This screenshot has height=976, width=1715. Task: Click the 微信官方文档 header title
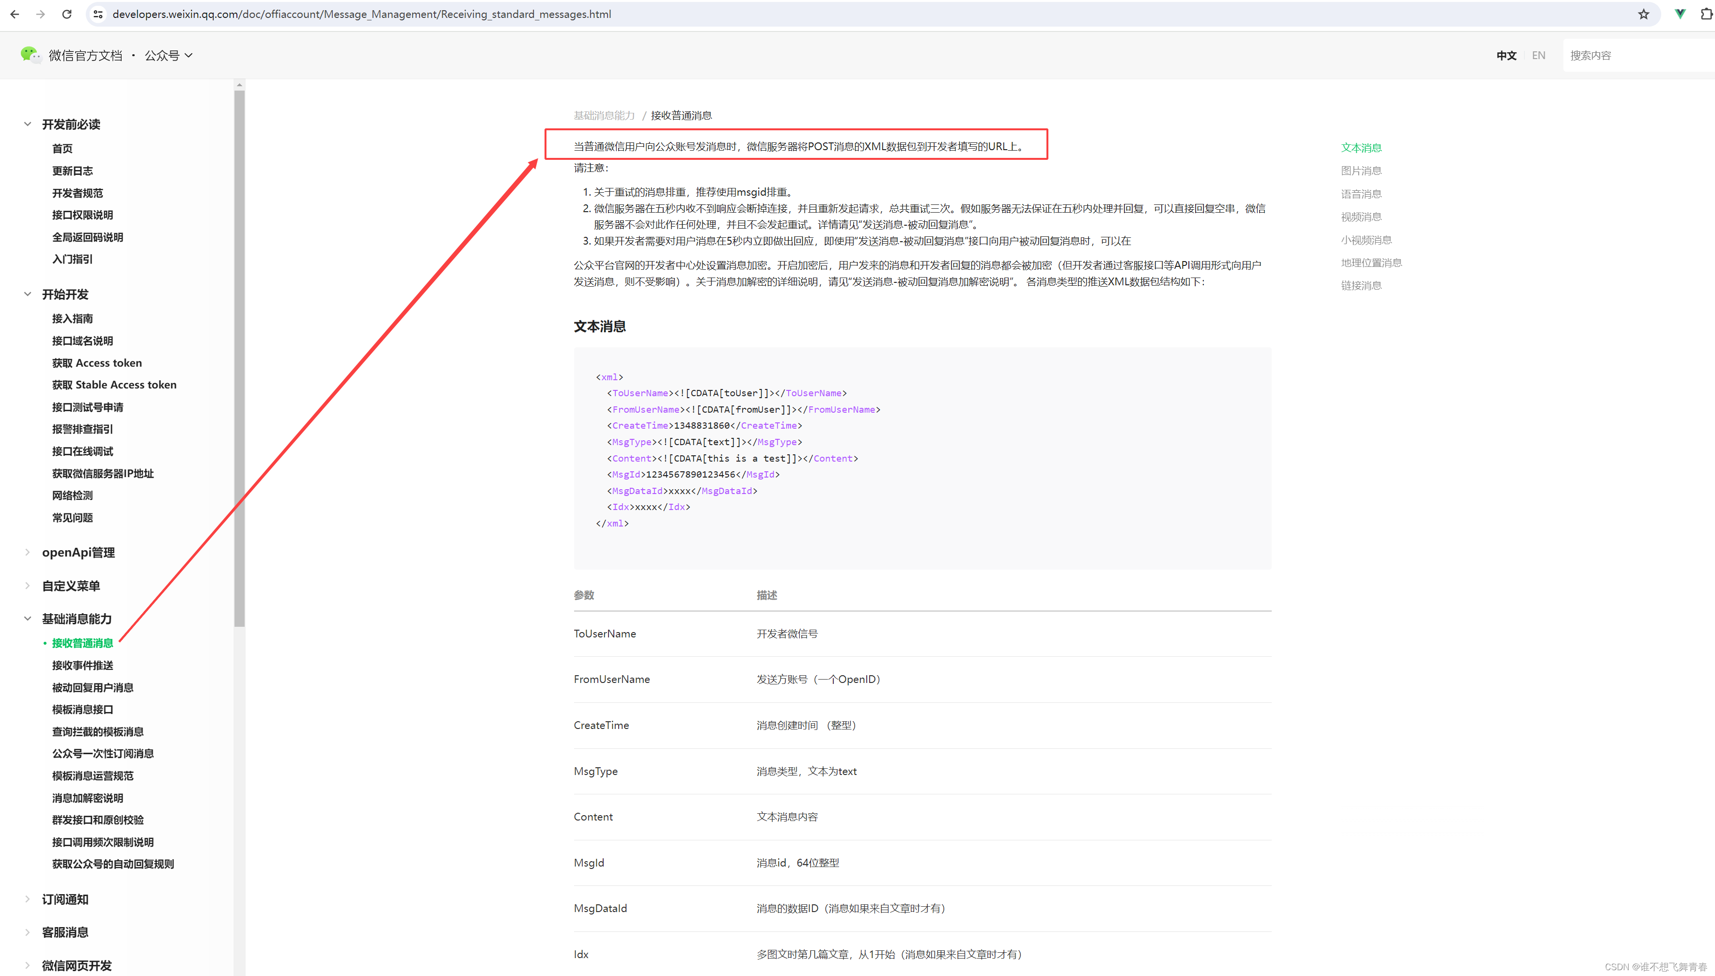85,56
